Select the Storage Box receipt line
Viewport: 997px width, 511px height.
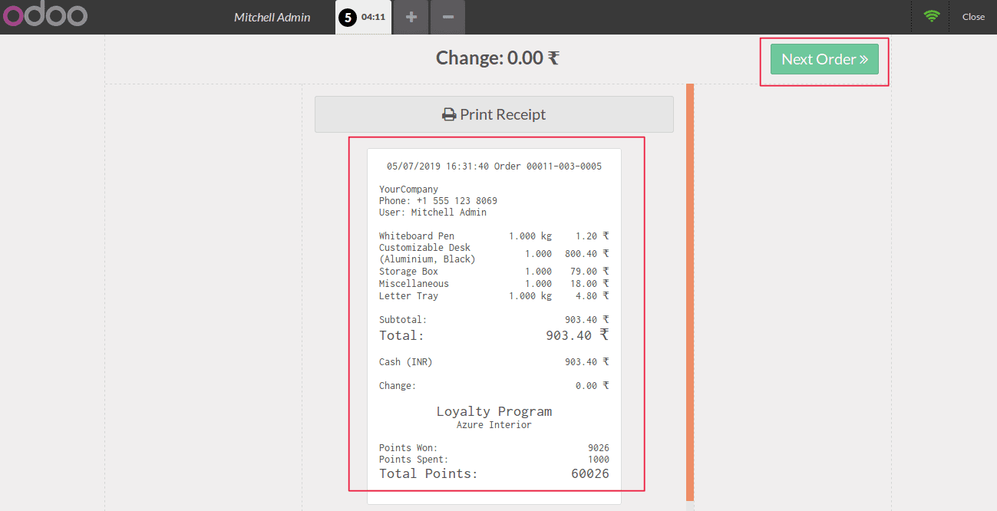click(x=494, y=272)
